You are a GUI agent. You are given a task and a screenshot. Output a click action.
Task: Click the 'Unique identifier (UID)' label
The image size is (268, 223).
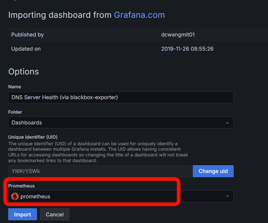pyautogui.click(x=33, y=137)
